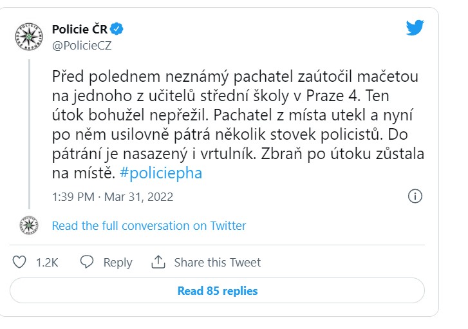Click the 1:39 PM tweet time

click(x=73, y=197)
